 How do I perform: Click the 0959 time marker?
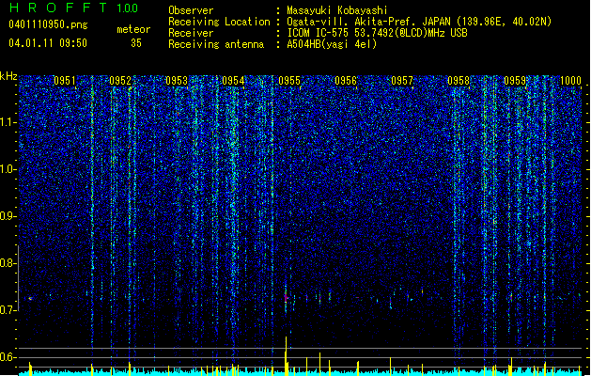point(515,80)
